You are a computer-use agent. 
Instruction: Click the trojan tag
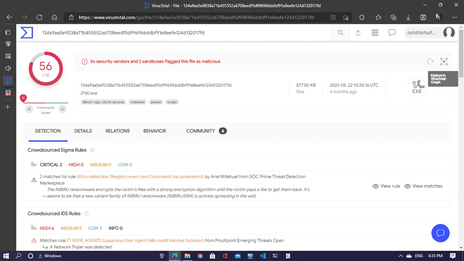[172, 102]
